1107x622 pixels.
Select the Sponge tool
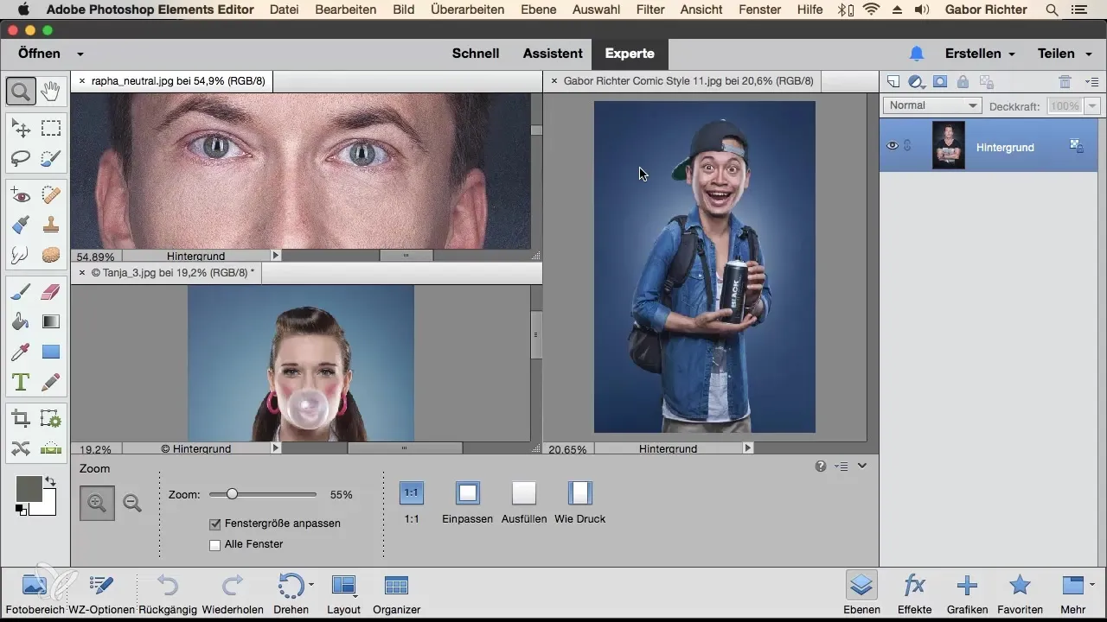pos(51,255)
